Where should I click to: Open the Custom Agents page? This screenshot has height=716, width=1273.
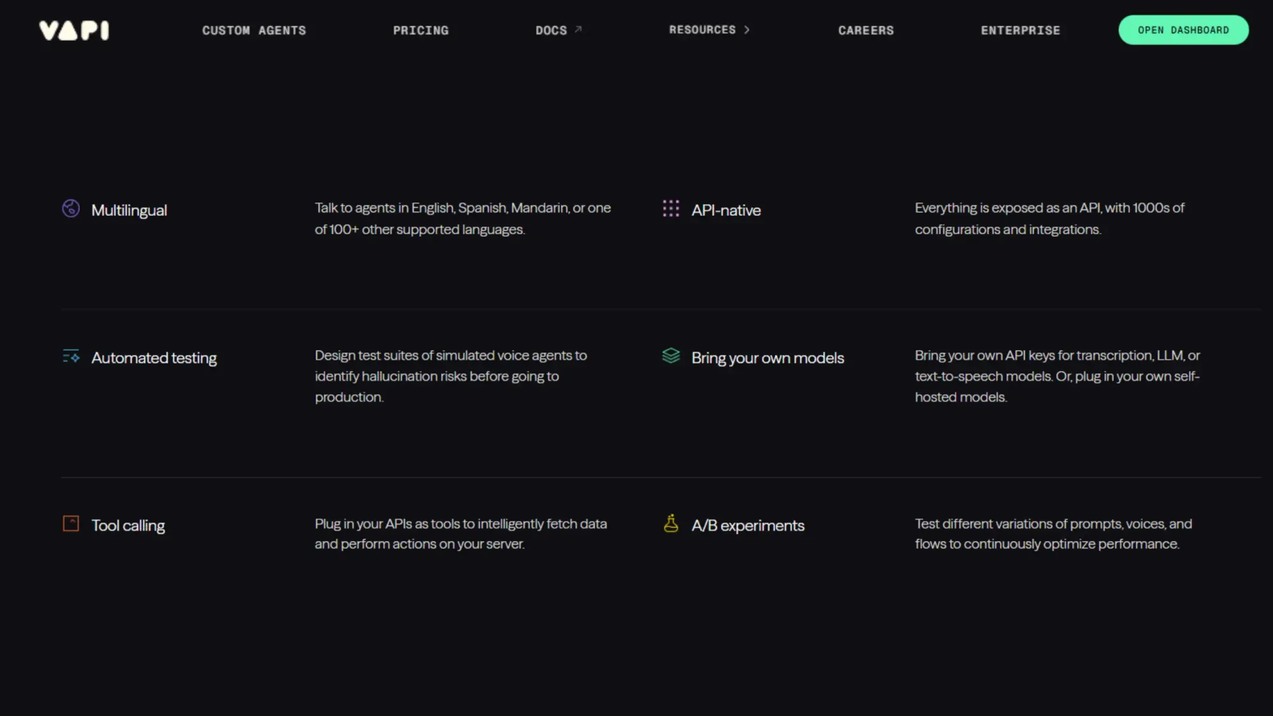pyautogui.click(x=254, y=31)
